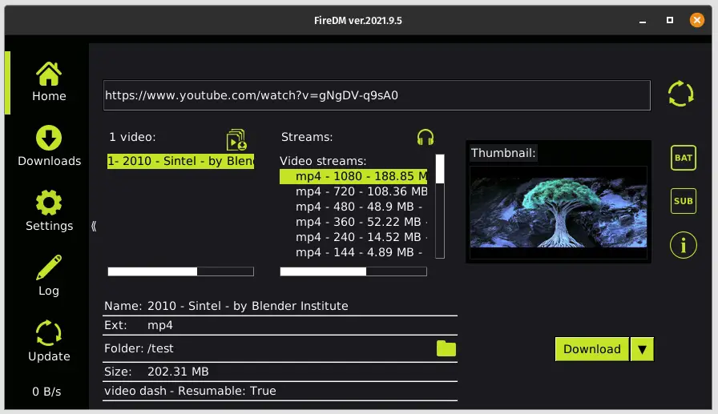Expand the Download button dropdown arrow
Screen dimensions: 718x414
(x=642, y=349)
